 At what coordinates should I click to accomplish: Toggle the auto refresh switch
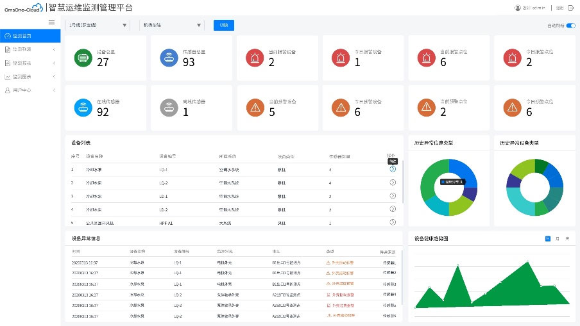pyautogui.click(x=570, y=26)
